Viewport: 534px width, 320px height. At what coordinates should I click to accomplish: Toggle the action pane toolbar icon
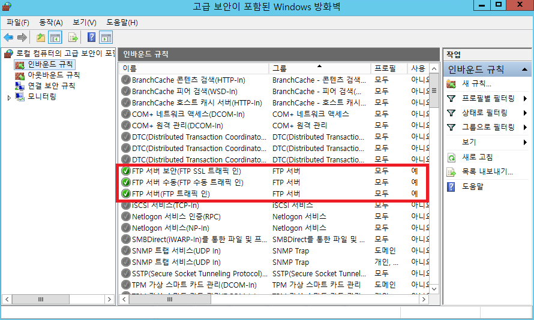[x=106, y=37]
